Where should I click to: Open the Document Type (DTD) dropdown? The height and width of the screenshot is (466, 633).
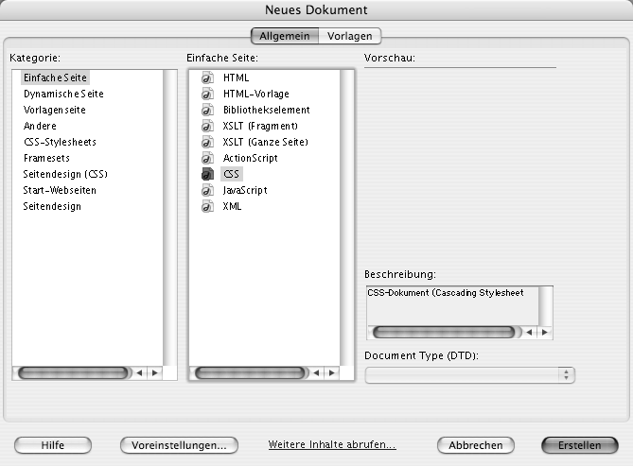click(x=470, y=375)
